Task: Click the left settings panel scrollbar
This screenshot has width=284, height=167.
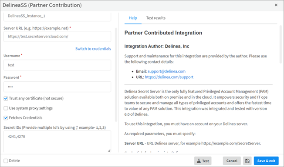Action: click(x=116, y=74)
